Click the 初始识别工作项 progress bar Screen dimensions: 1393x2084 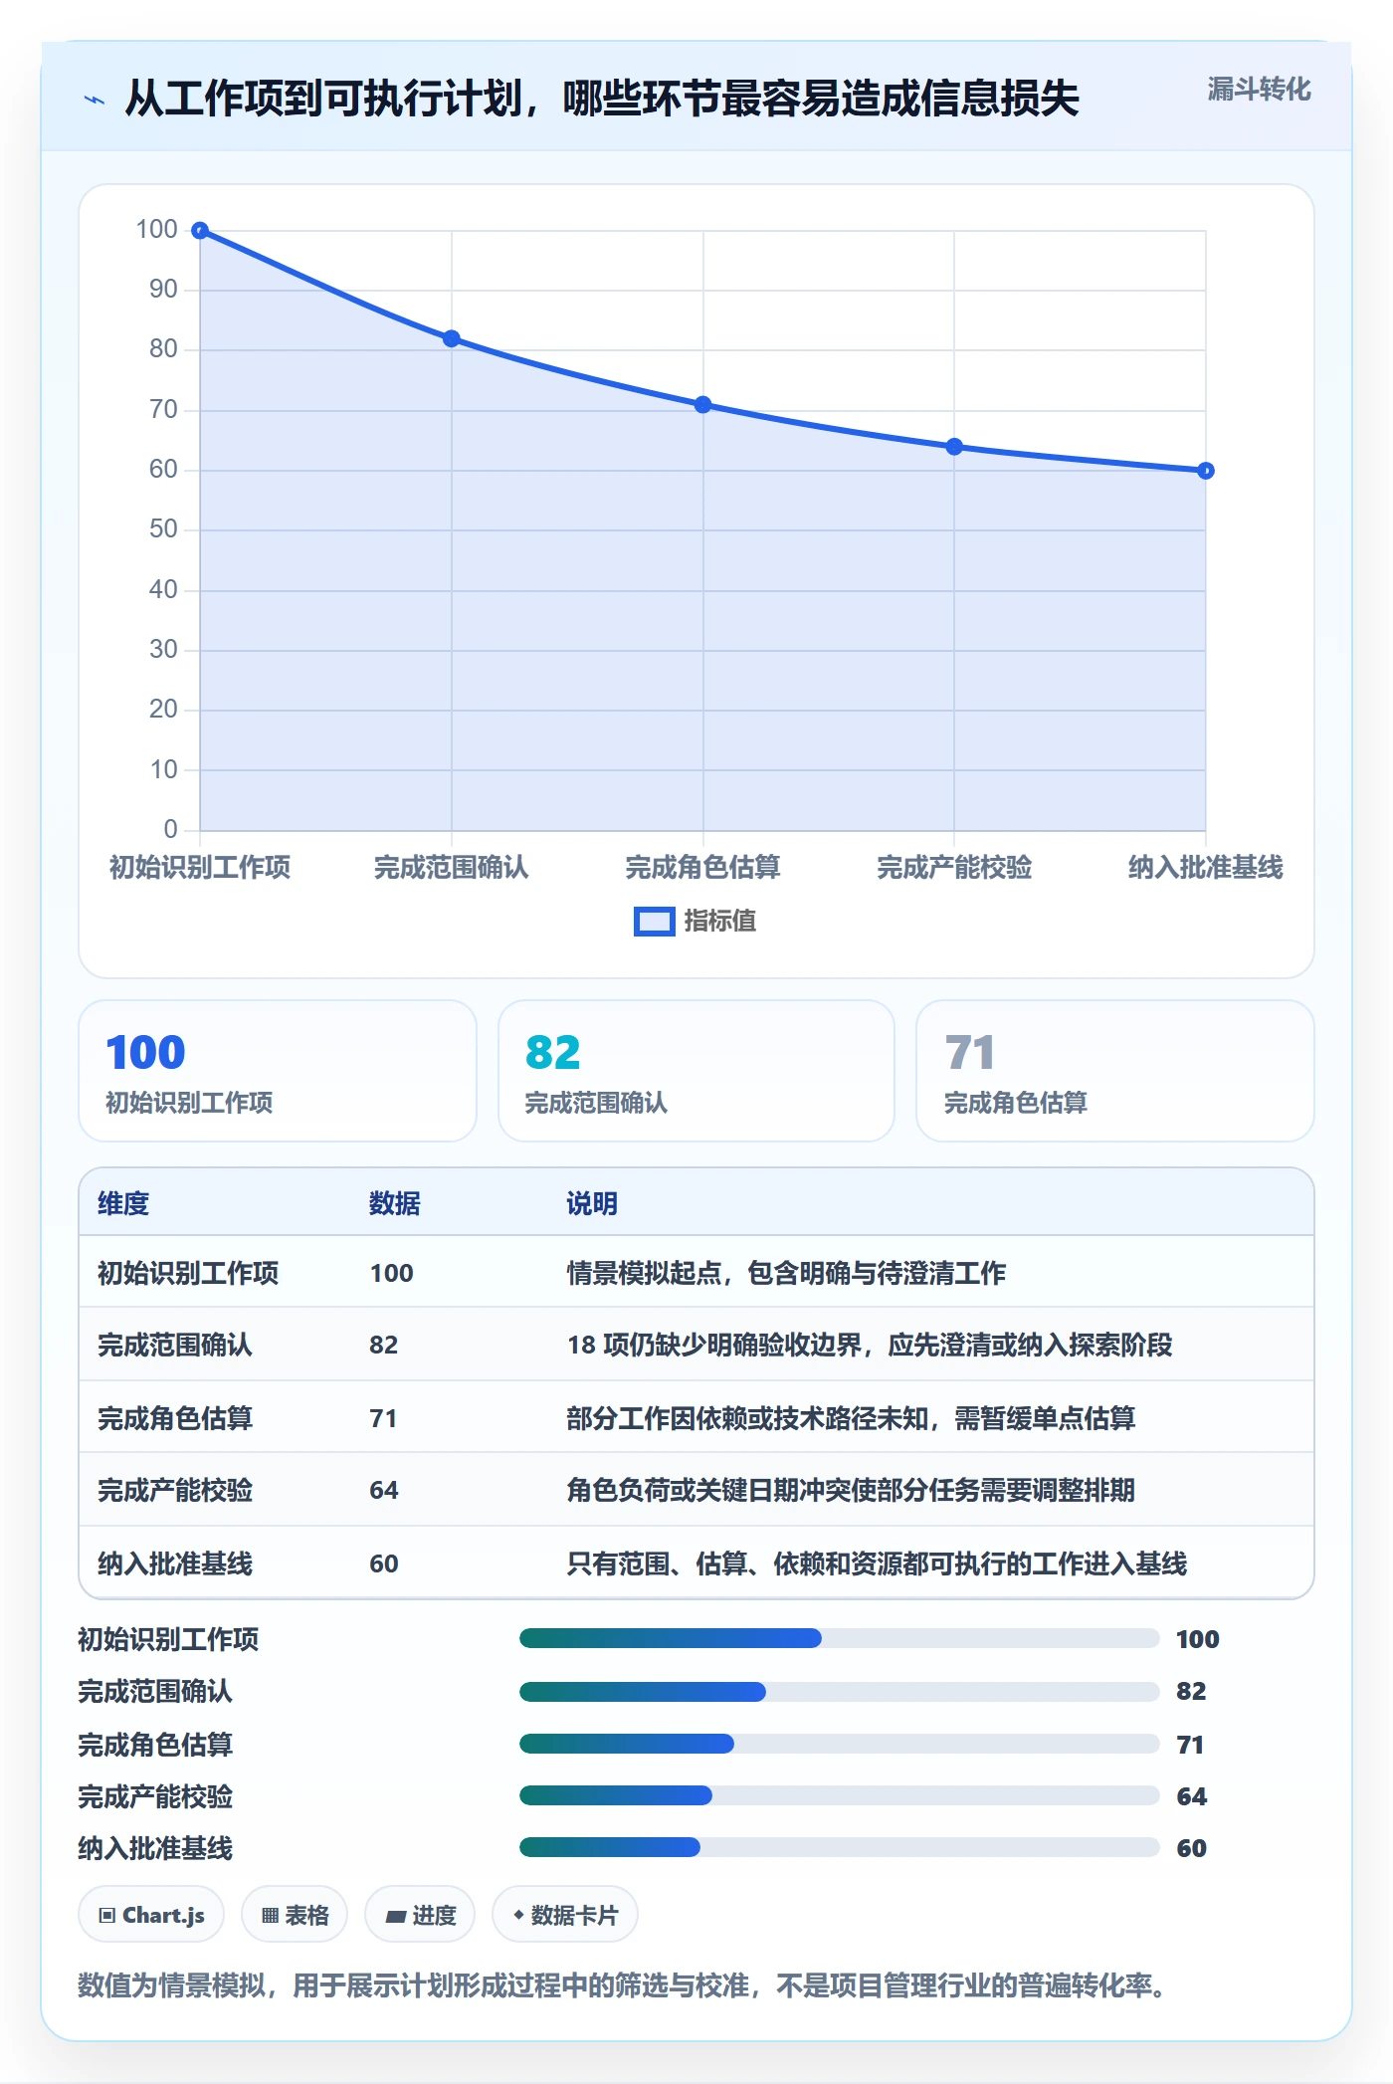click(839, 1638)
